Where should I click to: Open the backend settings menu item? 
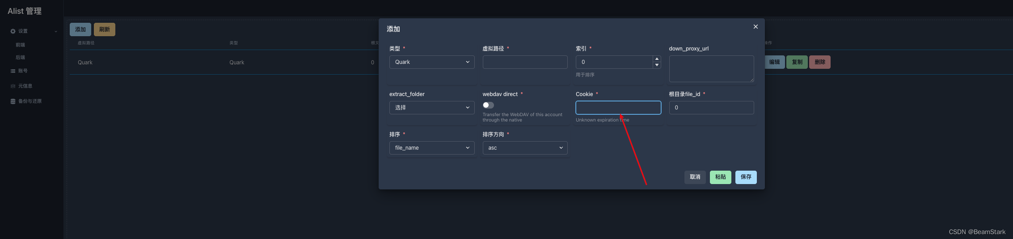pyautogui.click(x=21, y=58)
